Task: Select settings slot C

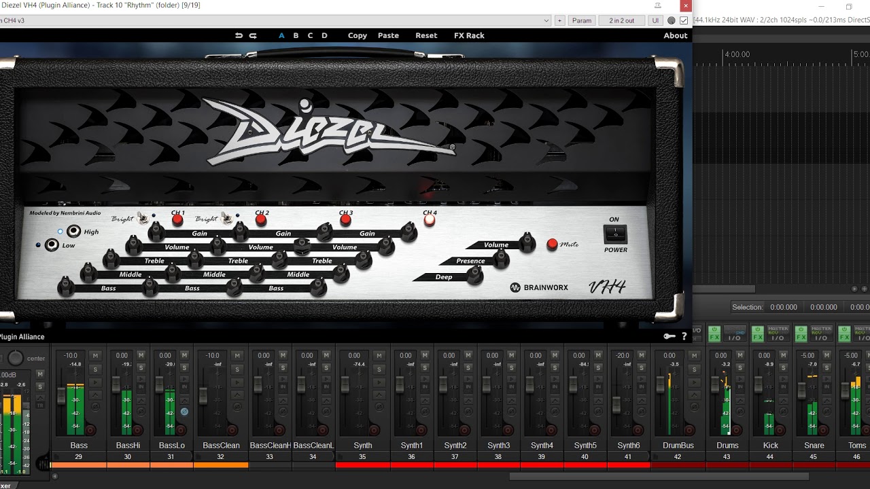Action: (310, 35)
